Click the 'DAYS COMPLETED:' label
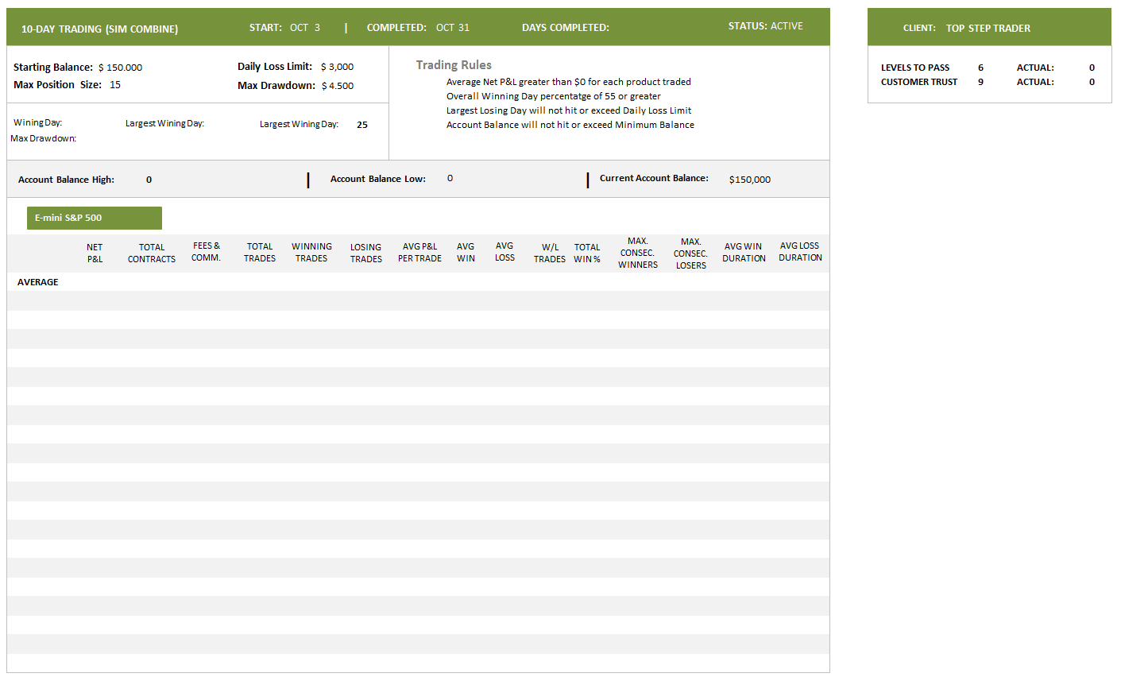This screenshot has width=1121, height=681. 566,28
